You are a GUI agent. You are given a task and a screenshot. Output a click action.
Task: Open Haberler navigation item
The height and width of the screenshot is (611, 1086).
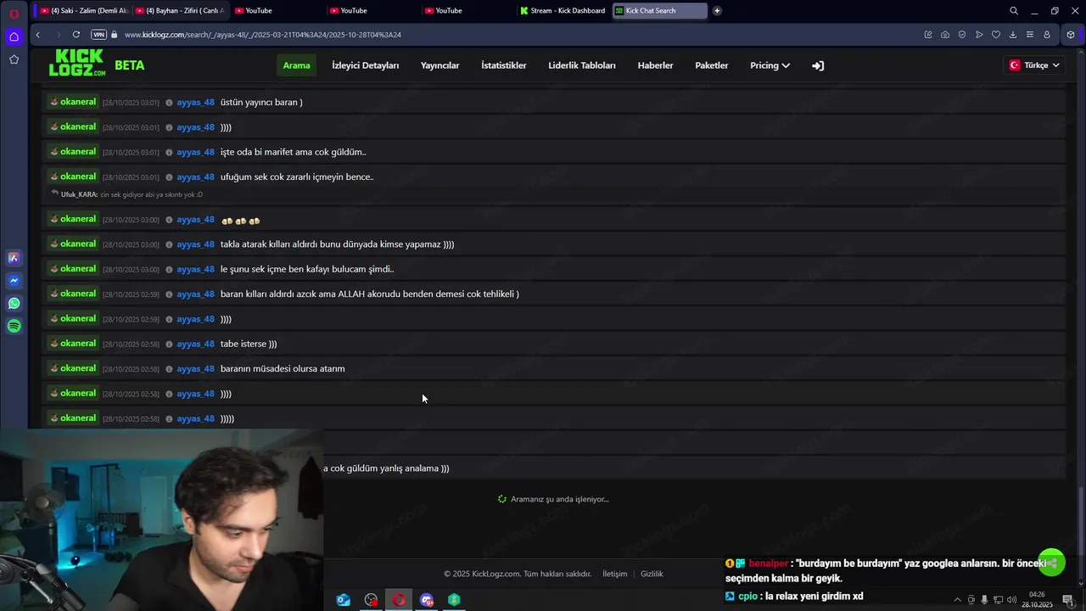656,65
